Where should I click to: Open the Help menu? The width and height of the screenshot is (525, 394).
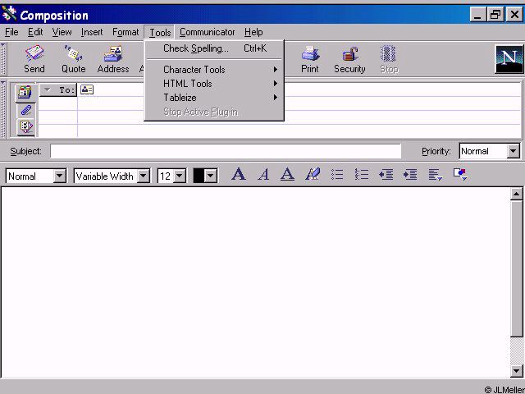coord(253,32)
